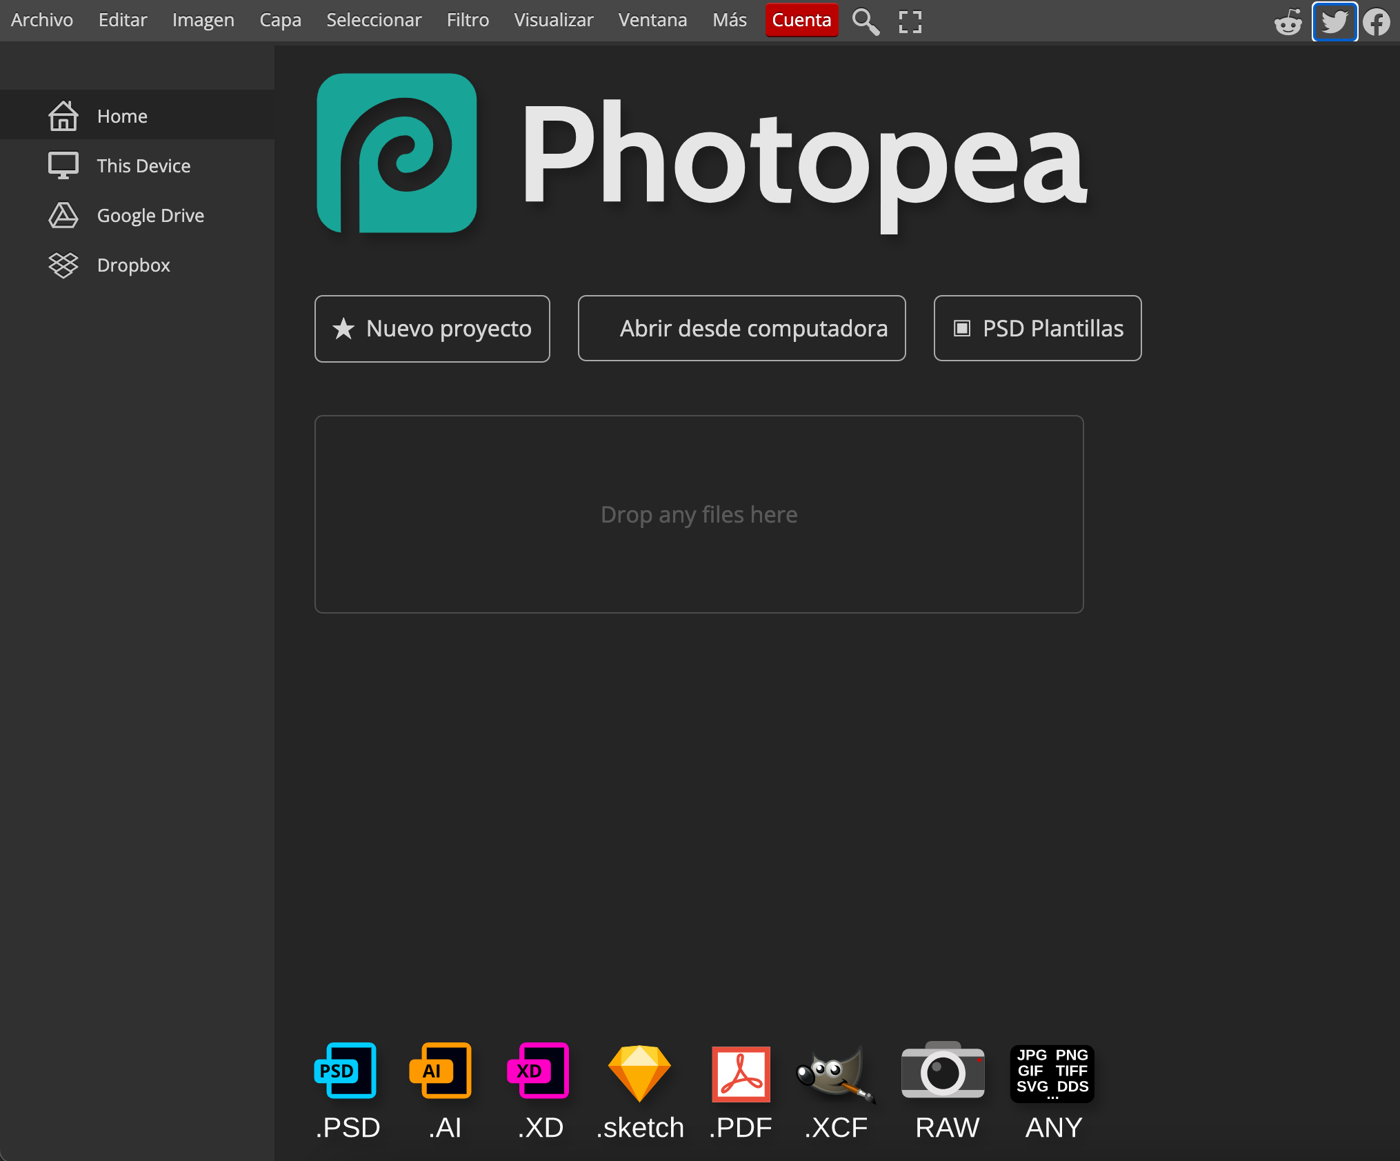Click the RAW camera icon
The height and width of the screenshot is (1161, 1400).
(943, 1070)
